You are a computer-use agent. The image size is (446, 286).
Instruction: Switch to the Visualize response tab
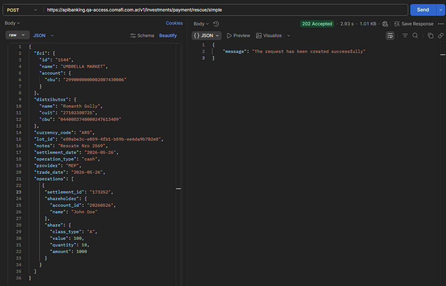click(269, 36)
